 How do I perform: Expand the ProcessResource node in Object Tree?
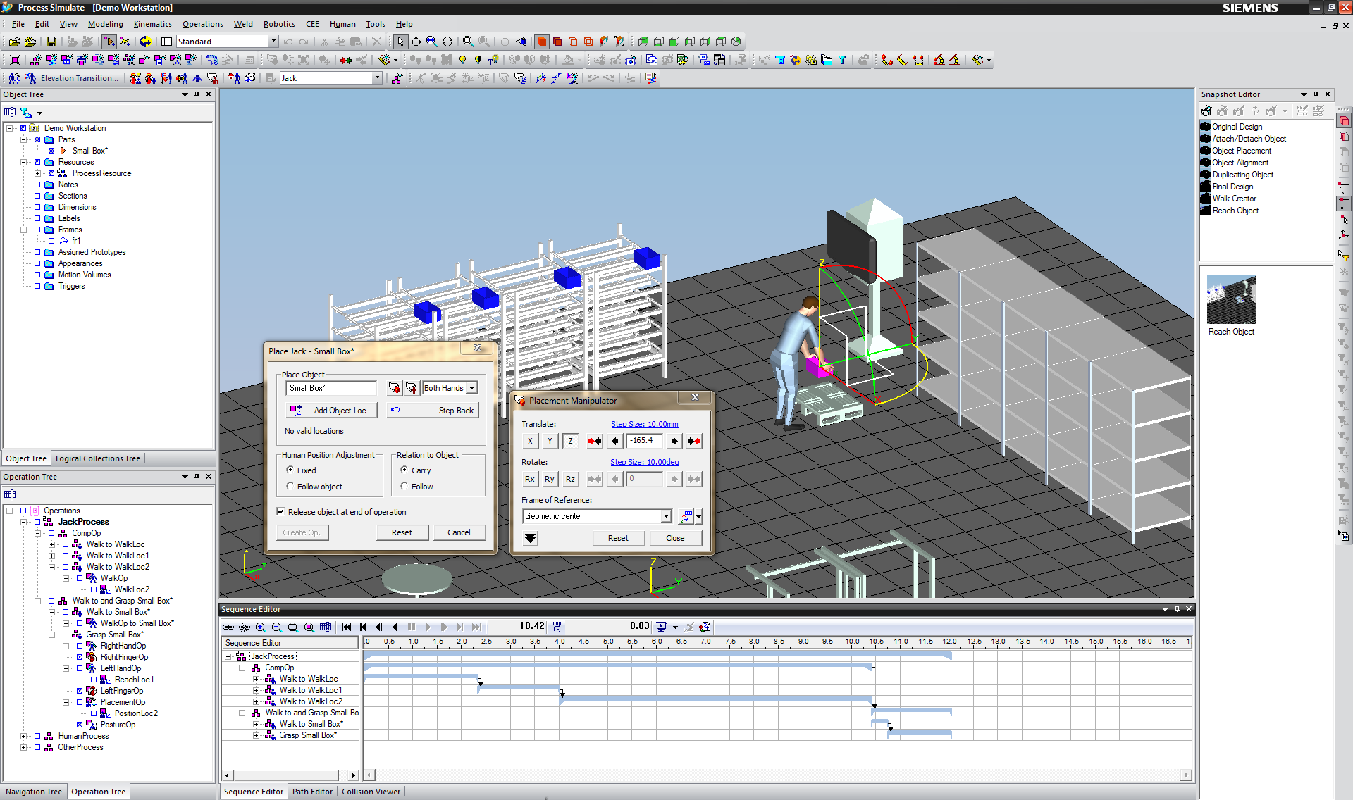coord(37,173)
